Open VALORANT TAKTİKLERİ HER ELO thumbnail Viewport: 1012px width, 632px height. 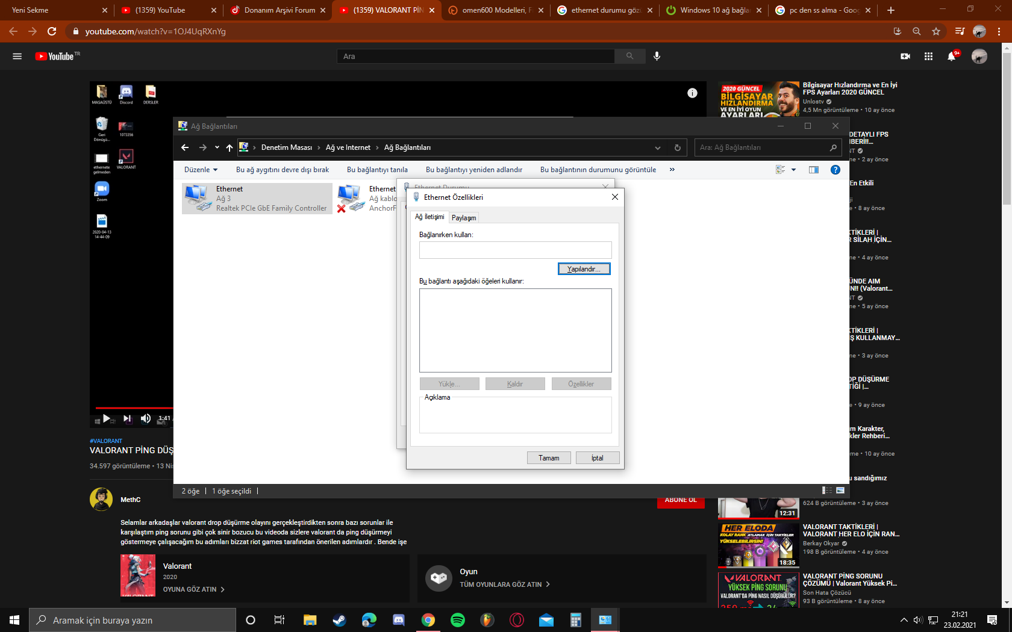[x=758, y=545]
